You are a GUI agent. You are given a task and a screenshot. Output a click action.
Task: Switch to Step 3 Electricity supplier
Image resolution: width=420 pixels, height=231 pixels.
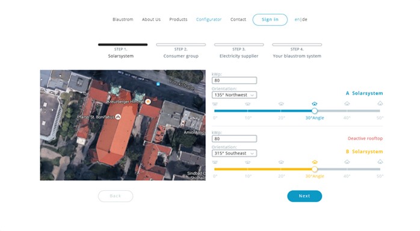(x=239, y=51)
